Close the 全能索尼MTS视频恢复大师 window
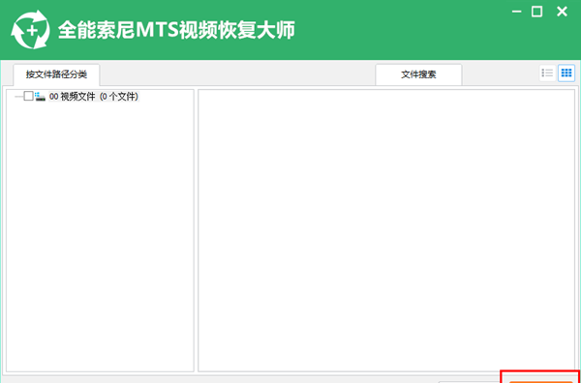Viewport: 581px width, 383px height. click(562, 12)
